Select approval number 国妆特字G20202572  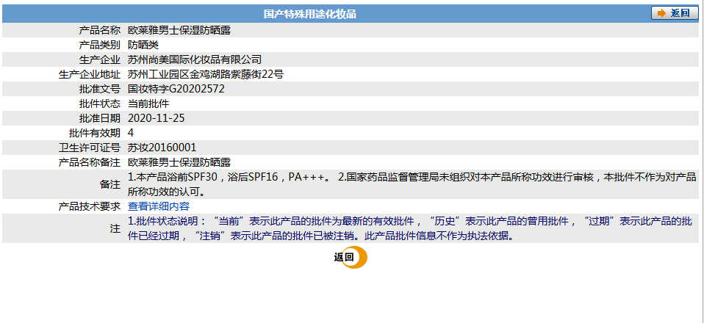point(176,90)
